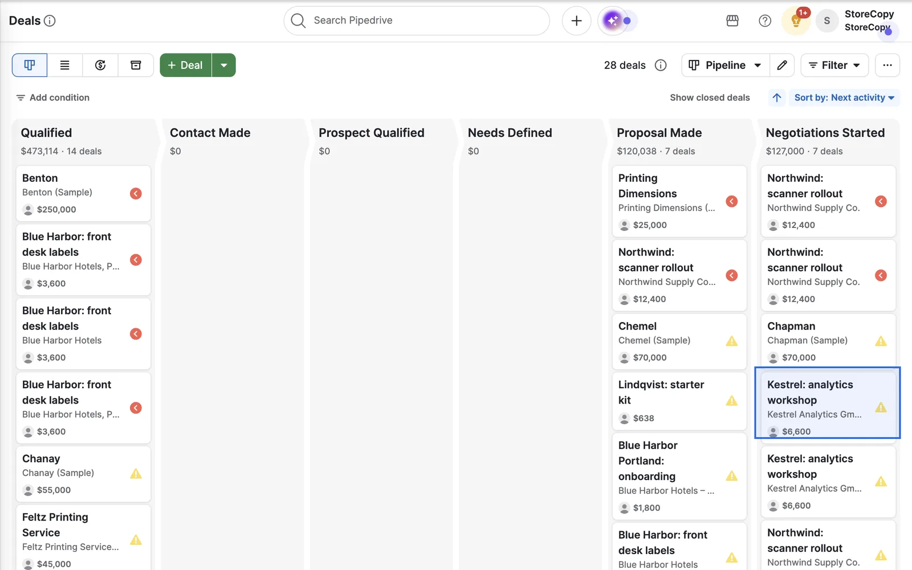Click the $250,000 value on Benton
This screenshot has width=912, height=570.
(x=56, y=209)
